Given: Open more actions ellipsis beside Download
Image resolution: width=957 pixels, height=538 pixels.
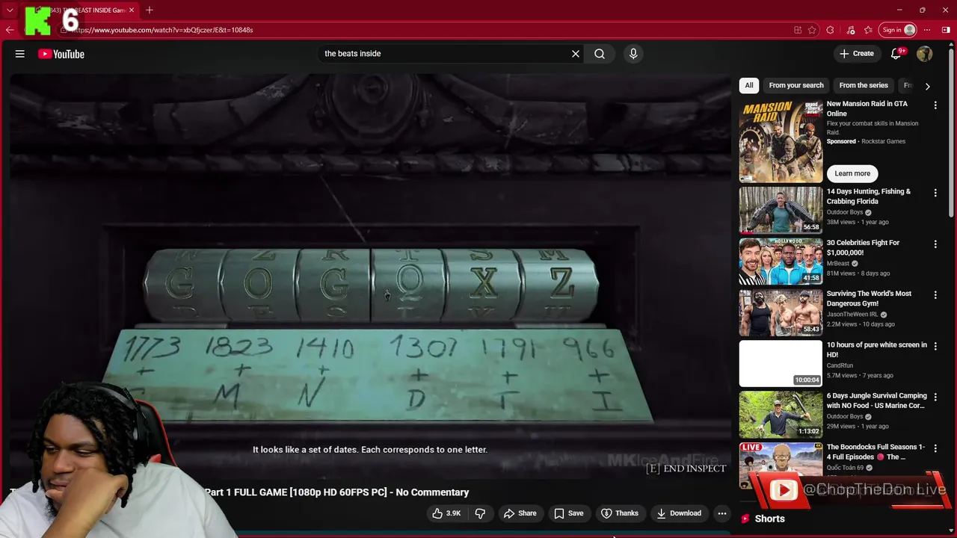Looking at the screenshot, I should (722, 513).
